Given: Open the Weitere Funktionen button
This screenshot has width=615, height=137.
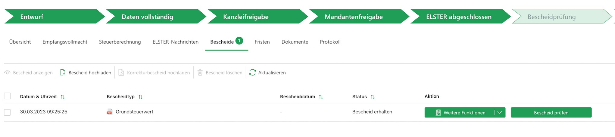Looking at the screenshot, I should [460, 112].
